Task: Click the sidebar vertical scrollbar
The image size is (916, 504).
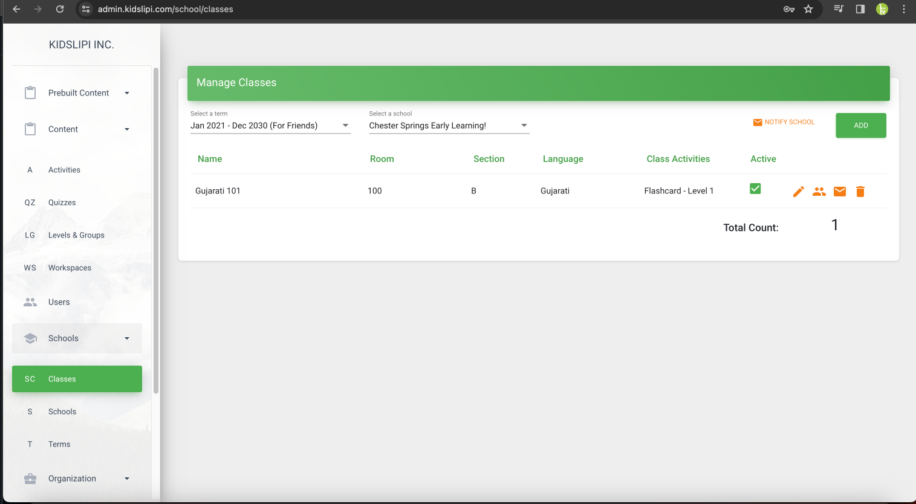Action: (x=156, y=230)
